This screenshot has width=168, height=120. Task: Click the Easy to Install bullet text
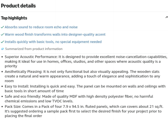[85, 89]
